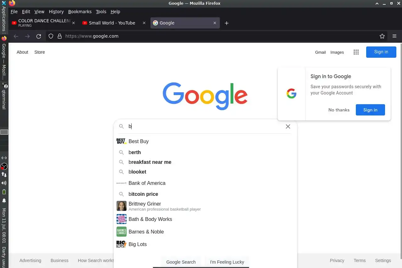Open the notification bell in the side panel
Screen dimensions: 402x268
point(4,201)
